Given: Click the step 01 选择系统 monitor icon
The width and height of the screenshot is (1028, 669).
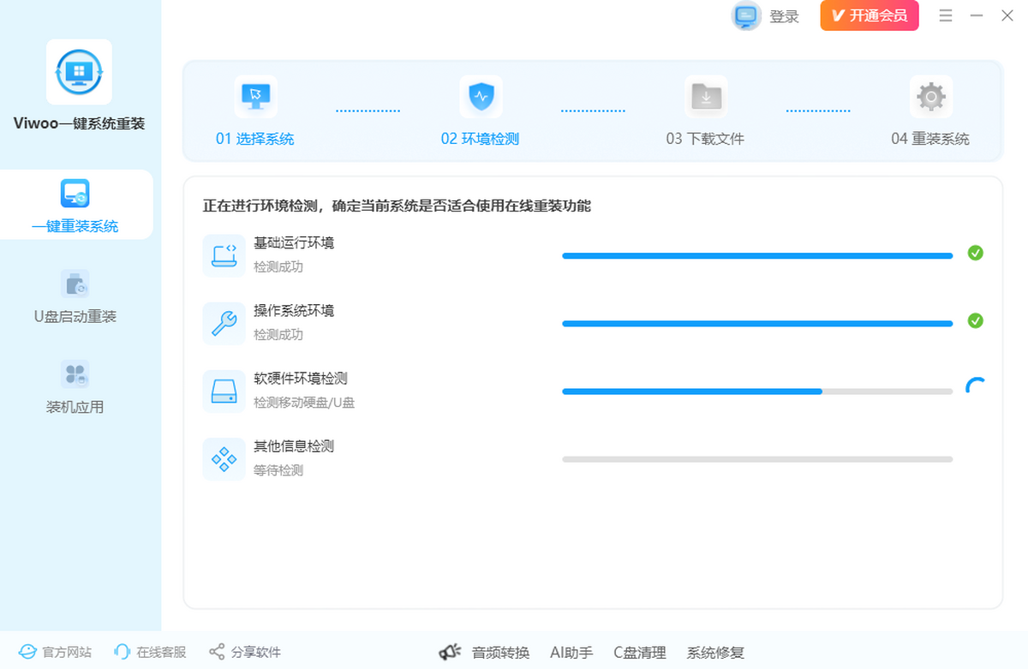Looking at the screenshot, I should point(255,96).
